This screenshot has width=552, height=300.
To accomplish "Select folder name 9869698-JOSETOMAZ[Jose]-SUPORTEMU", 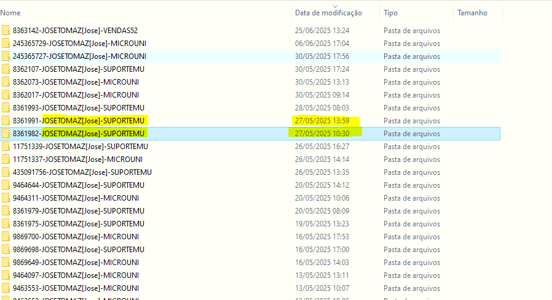I will (79, 250).
